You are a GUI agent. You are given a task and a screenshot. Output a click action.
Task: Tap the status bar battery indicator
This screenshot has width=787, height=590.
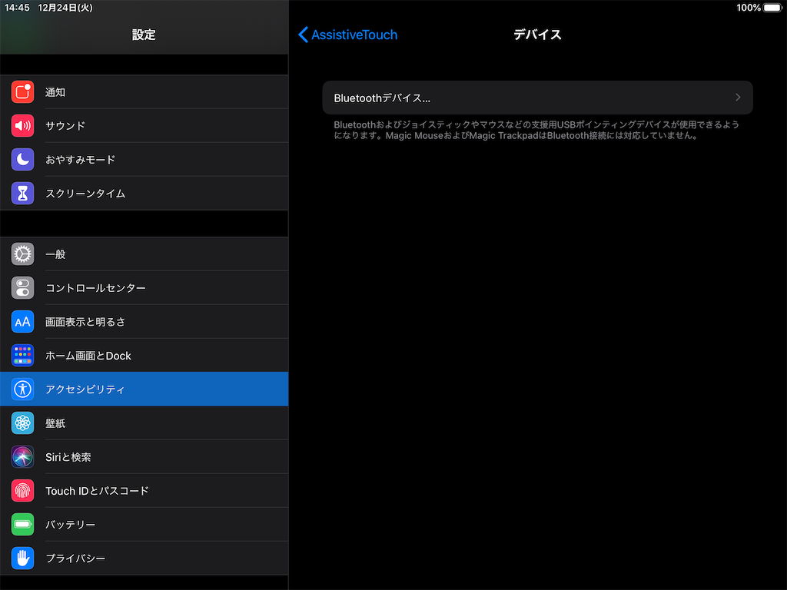point(773,8)
